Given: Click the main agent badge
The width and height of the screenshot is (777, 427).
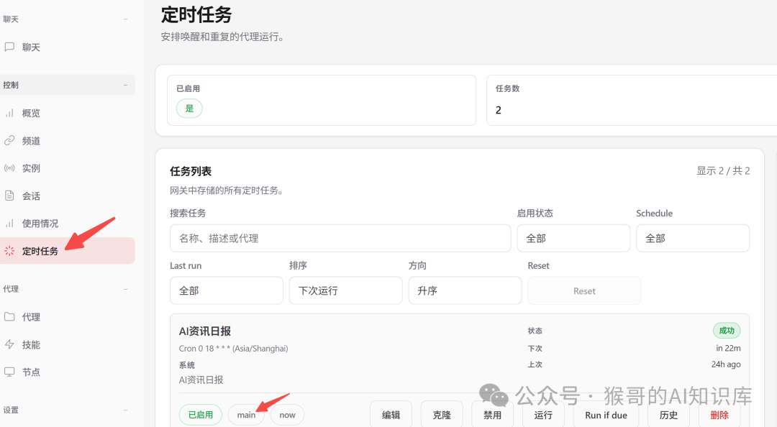Looking at the screenshot, I should pos(246,414).
